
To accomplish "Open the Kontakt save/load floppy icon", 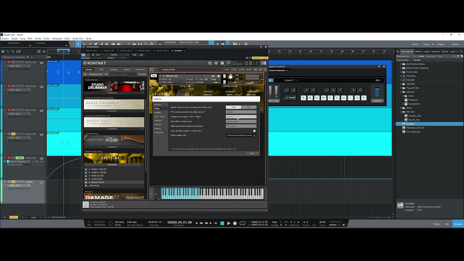I will point(210,63).
